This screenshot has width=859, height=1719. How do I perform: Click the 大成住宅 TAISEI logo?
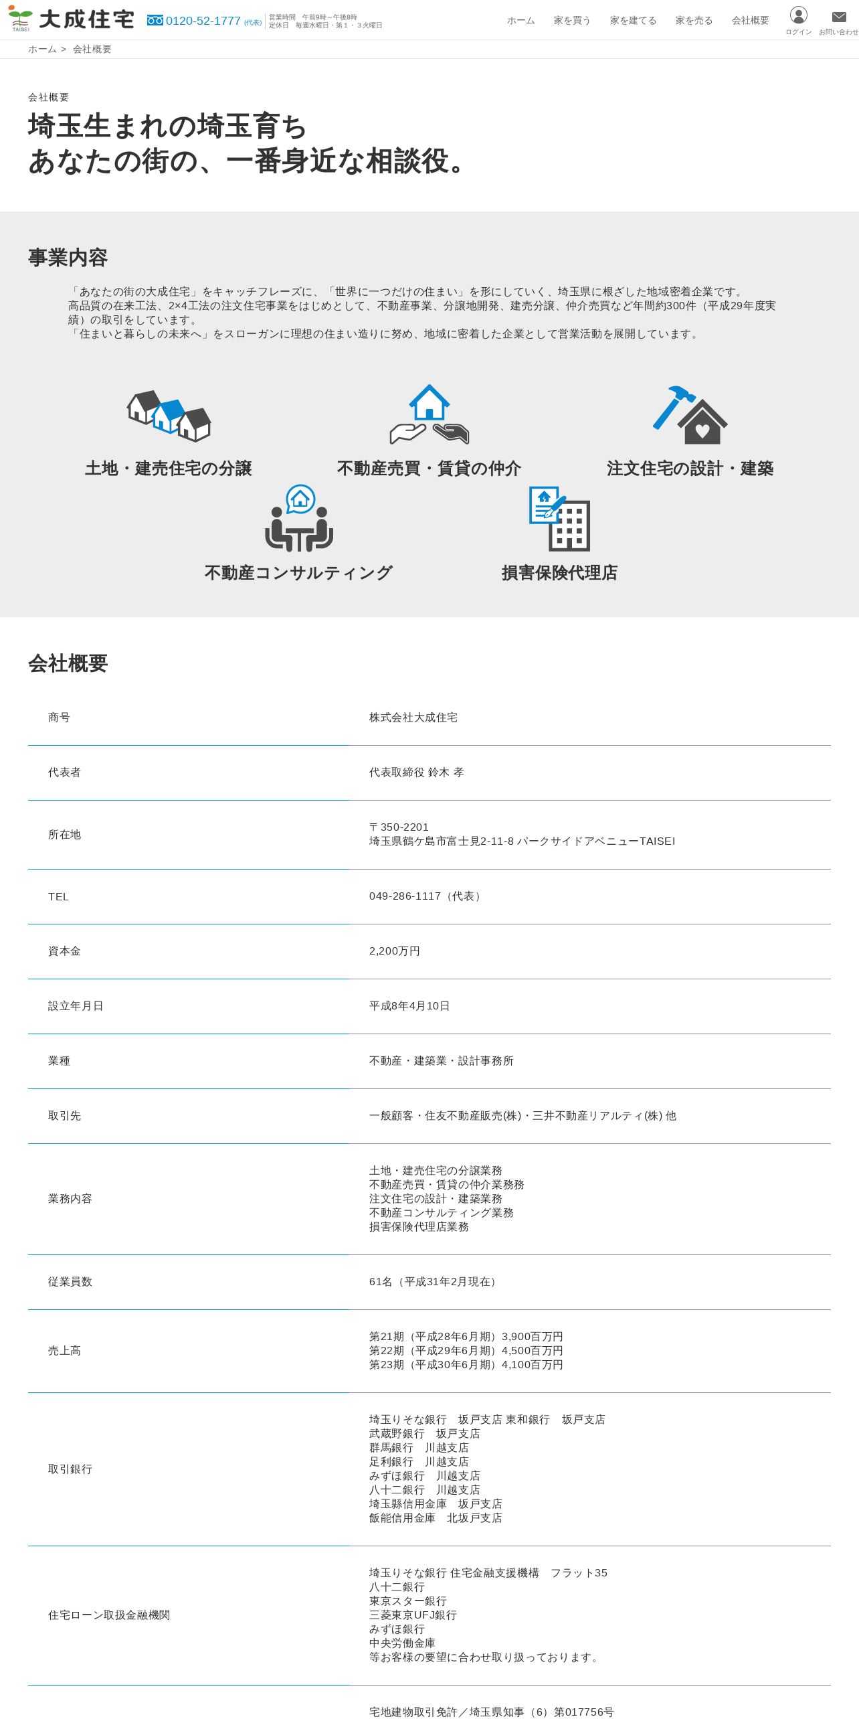click(x=72, y=19)
